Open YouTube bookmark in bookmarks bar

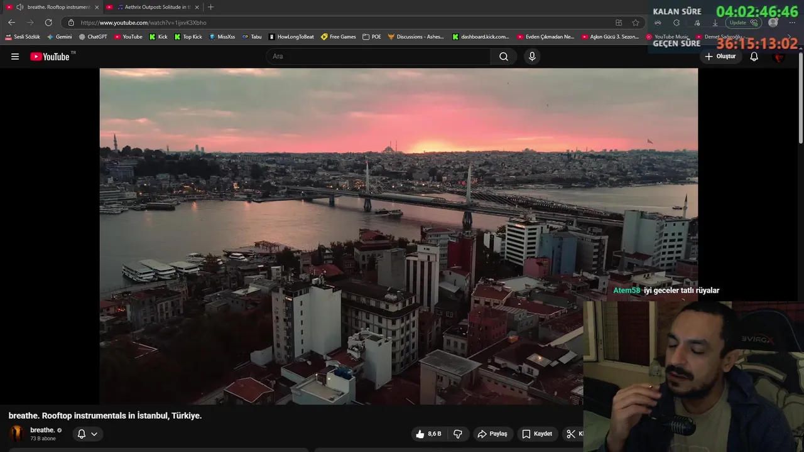pyautogui.click(x=128, y=36)
